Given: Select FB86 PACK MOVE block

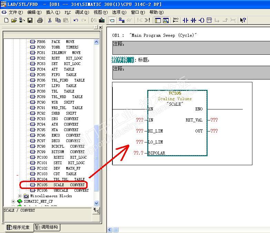Looking at the screenshot, I should coord(52,42).
